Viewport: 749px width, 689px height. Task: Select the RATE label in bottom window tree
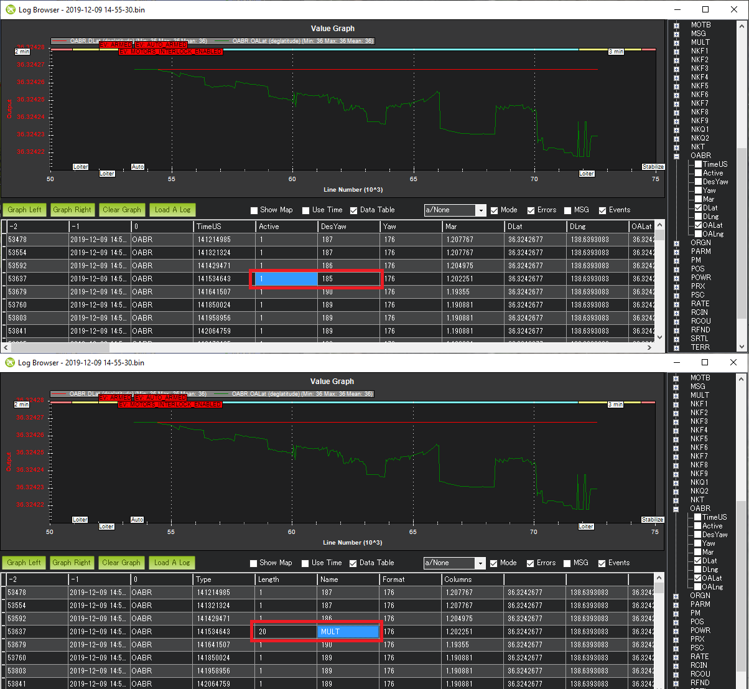pyautogui.click(x=699, y=657)
